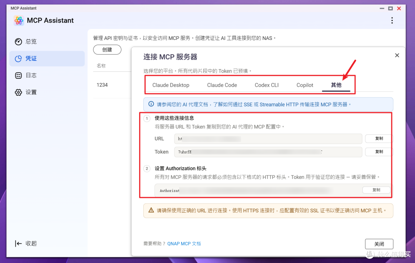415x263 pixels.
Task: Copy the Token with its 复制 button
Action: coord(379,152)
